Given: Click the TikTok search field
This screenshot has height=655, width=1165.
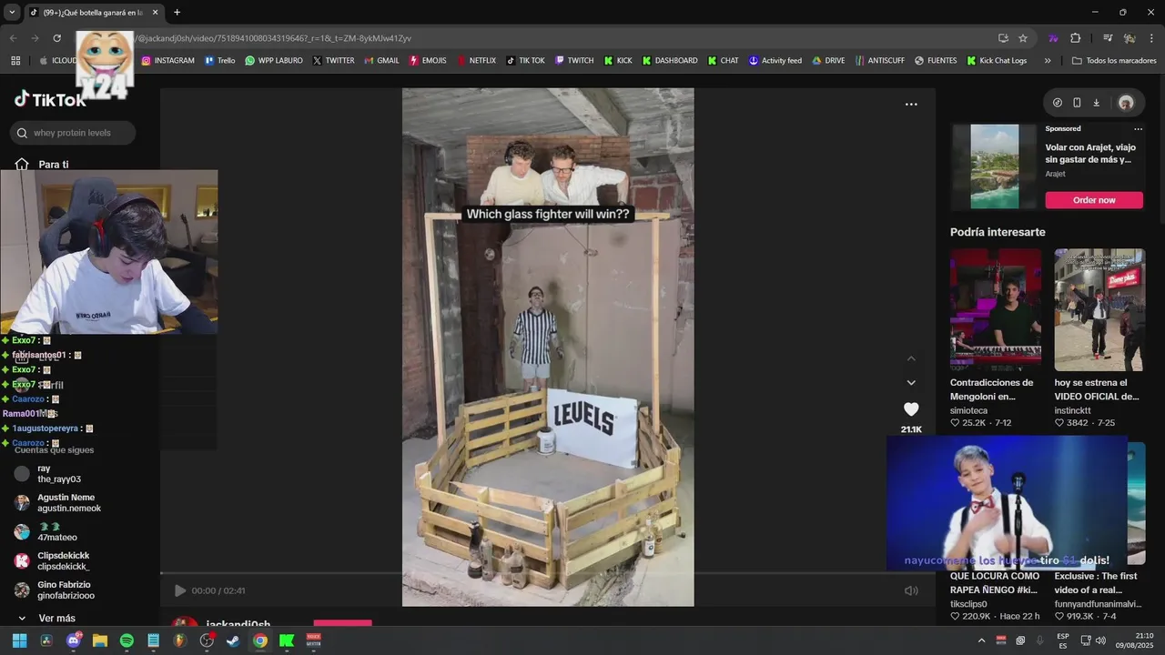Looking at the screenshot, I should tap(73, 133).
